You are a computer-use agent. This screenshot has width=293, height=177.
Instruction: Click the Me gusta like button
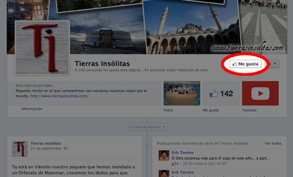pos(245,64)
